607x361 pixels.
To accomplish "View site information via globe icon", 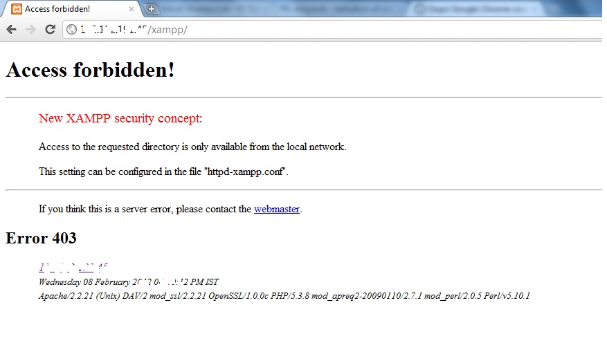I will pyautogui.click(x=71, y=30).
